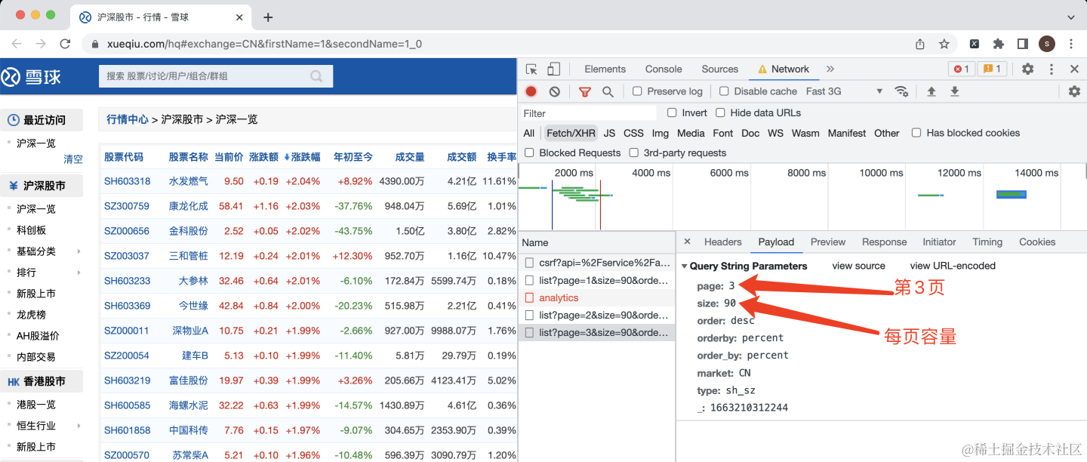Open network conditions wifi icon
Viewport: 1087px width, 462px height.
point(901,91)
